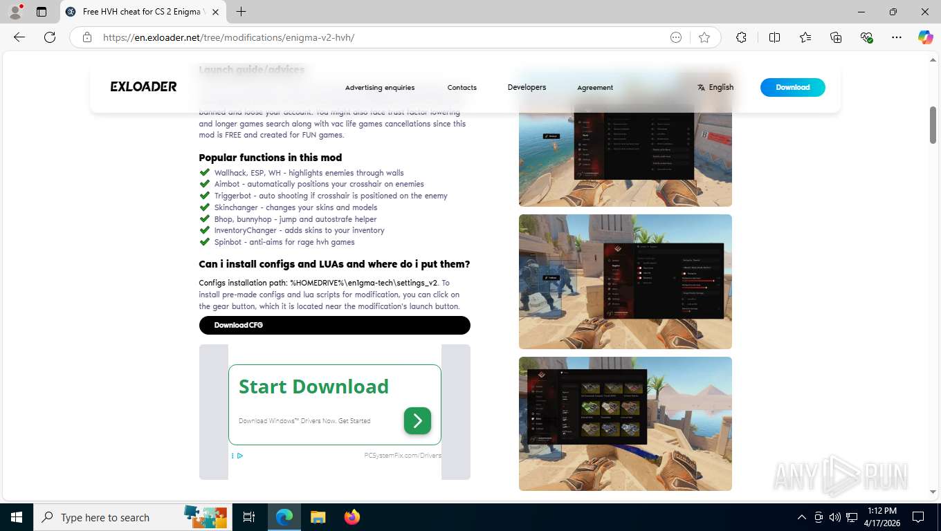Launch Firefox from the taskbar
The width and height of the screenshot is (941, 531).
(352, 517)
